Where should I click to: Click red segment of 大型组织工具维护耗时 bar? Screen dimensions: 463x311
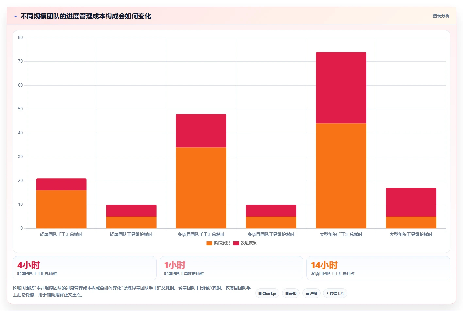tap(411, 202)
